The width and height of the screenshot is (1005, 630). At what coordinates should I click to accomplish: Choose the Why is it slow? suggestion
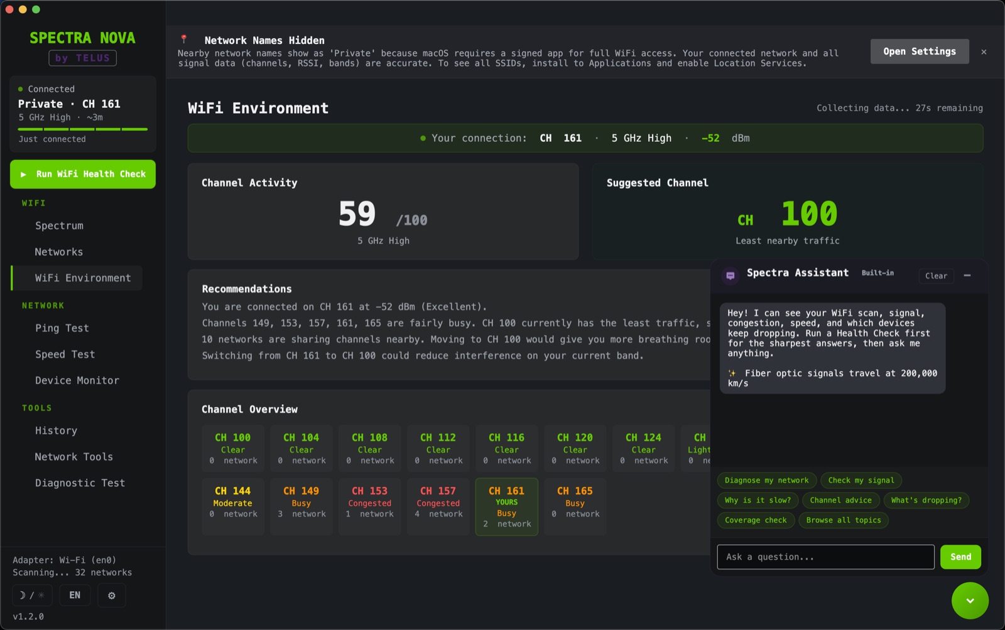tap(758, 500)
